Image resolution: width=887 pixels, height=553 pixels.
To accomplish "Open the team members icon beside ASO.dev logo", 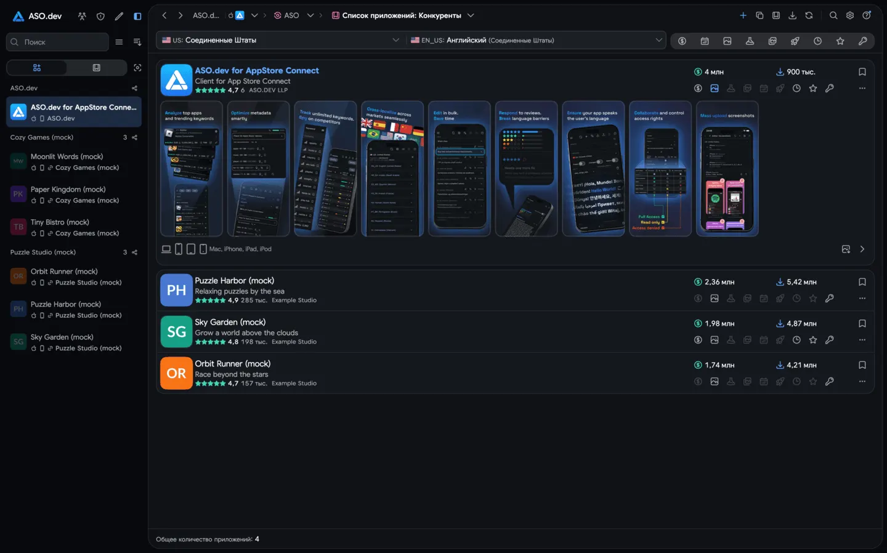I will pos(82,16).
